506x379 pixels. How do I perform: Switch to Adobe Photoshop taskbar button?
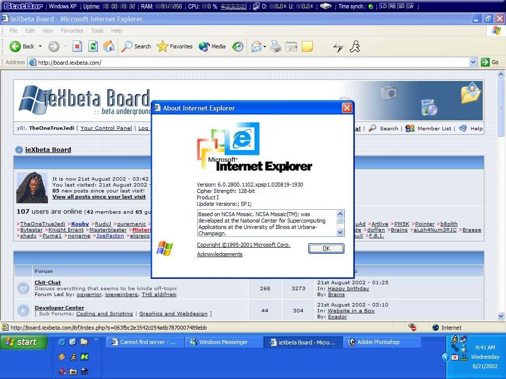(382, 342)
